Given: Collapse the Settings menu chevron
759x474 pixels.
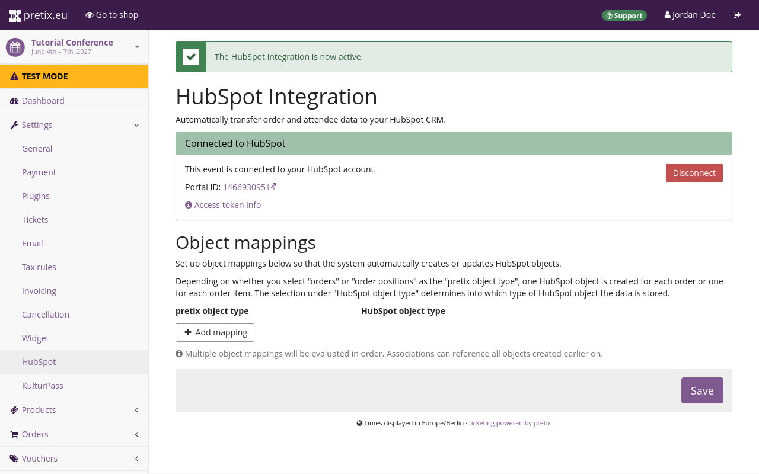Looking at the screenshot, I should point(136,125).
